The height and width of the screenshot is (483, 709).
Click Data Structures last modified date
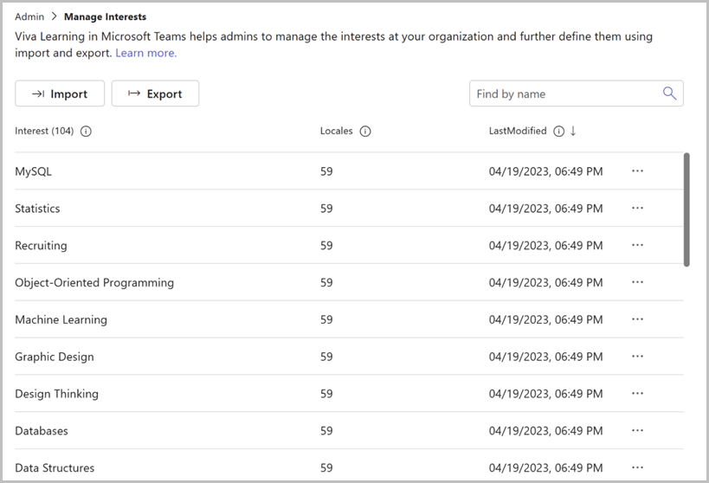[545, 468]
